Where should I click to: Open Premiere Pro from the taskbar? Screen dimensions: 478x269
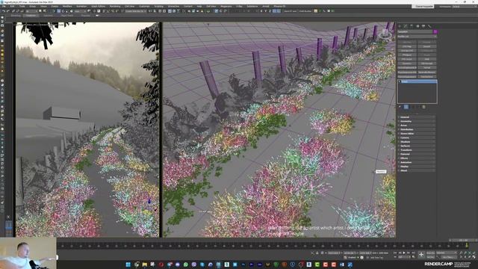pos(252,265)
